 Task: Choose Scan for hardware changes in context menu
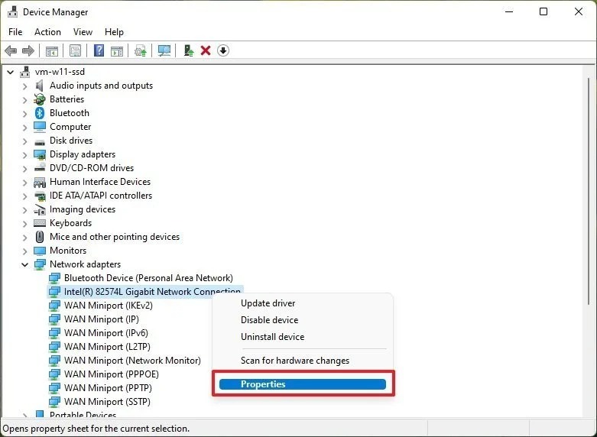click(x=295, y=361)
